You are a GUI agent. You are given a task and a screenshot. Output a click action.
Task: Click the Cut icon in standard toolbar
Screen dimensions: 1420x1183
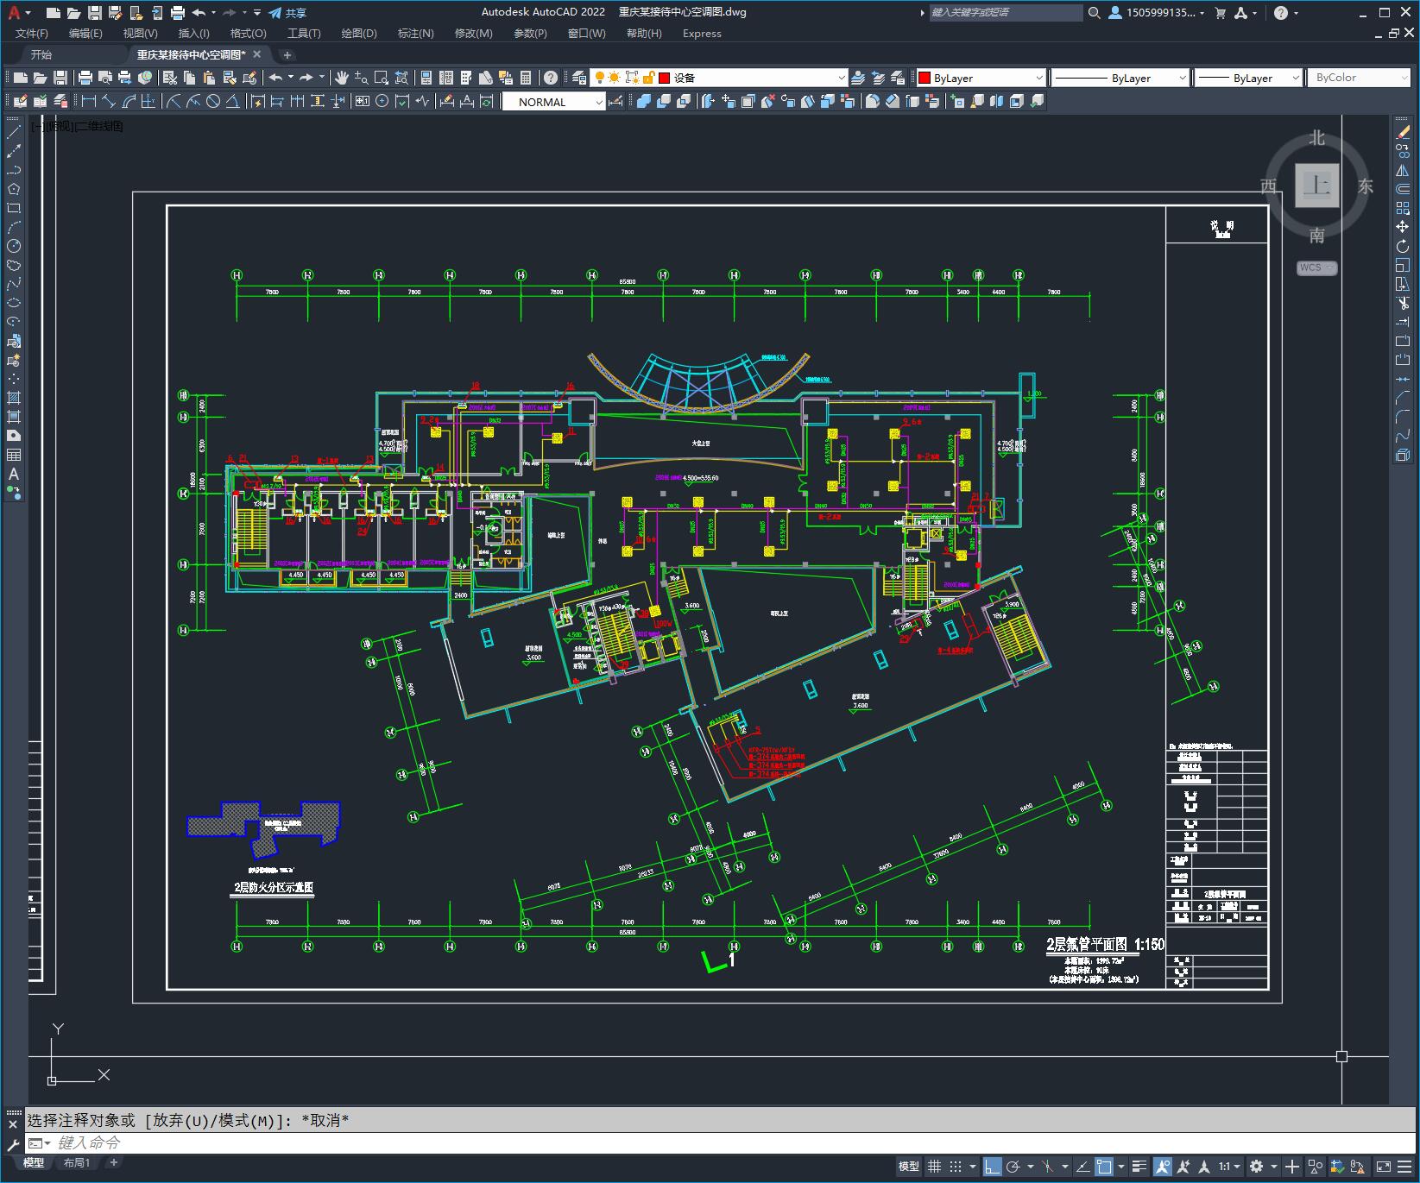[x=171, y=78]
